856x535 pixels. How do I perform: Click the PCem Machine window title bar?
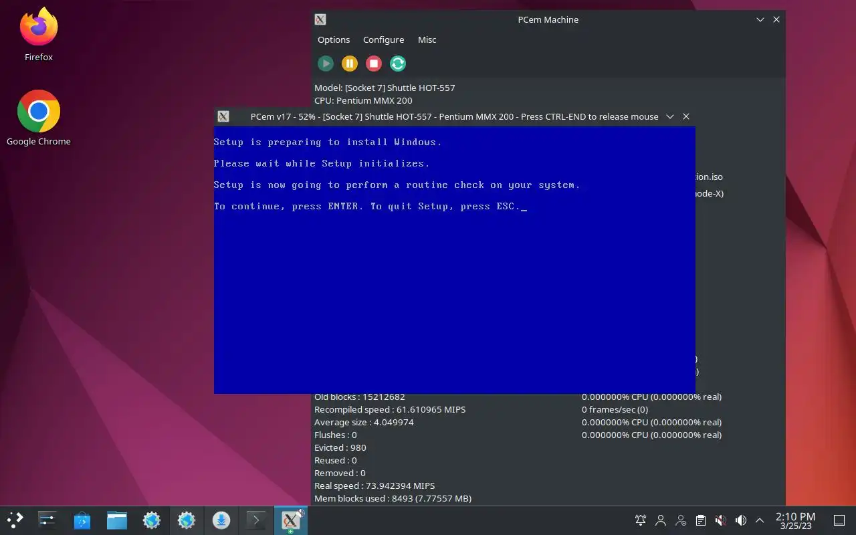pyautogui.click(x=548, y=19)
